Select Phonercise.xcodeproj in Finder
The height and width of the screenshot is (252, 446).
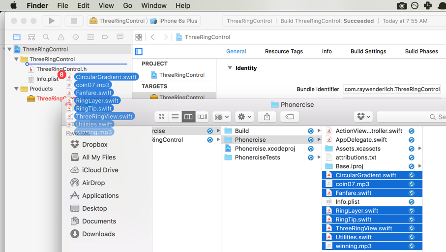(x=271, y=148)
